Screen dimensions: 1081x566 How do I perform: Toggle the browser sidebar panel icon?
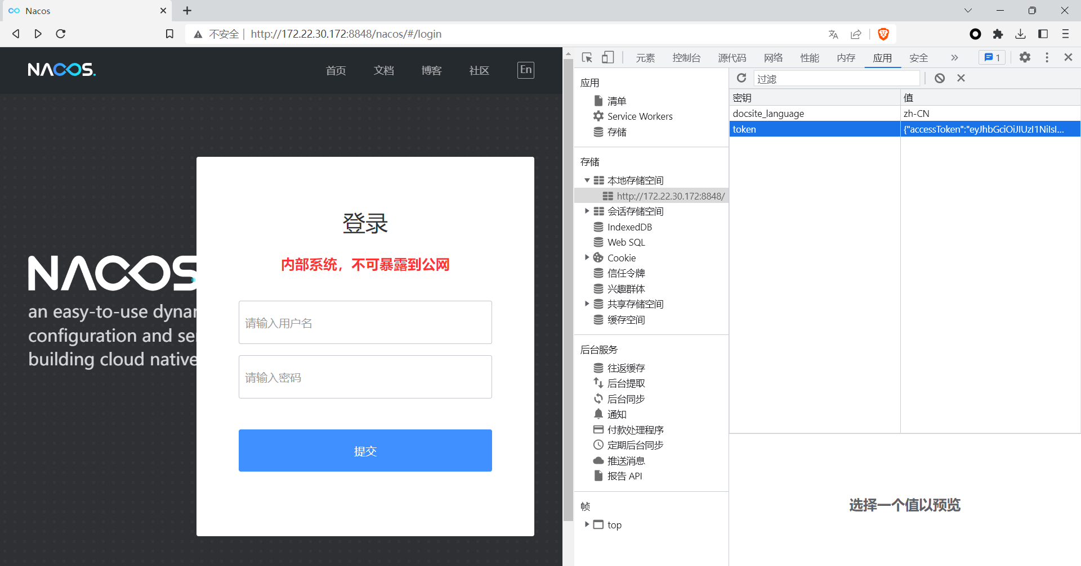pos(1043,34)
